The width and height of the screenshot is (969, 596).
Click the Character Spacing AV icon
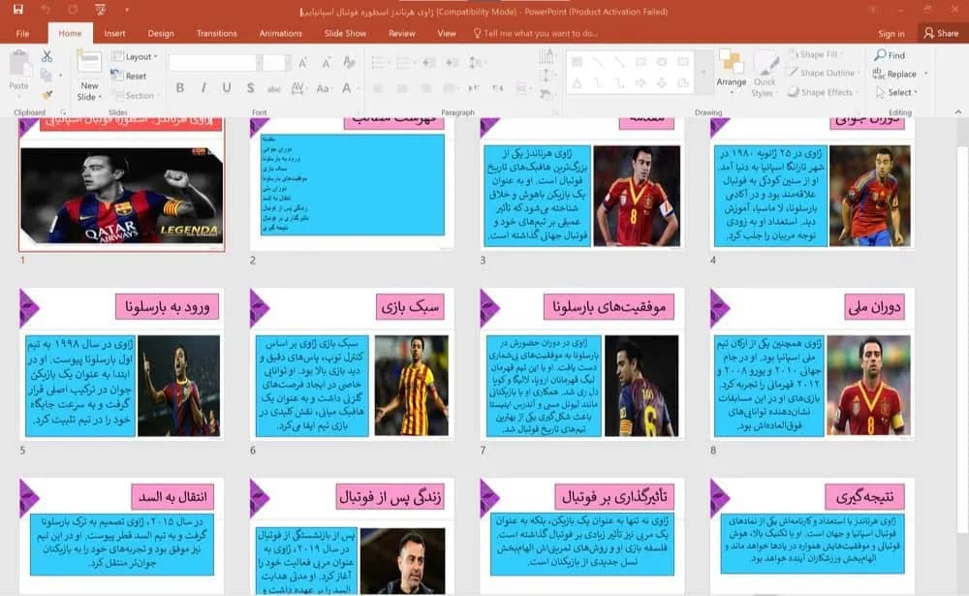pyautogui.click(x=297, y=88)
